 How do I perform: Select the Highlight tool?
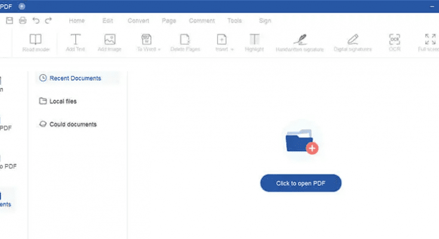(x=254, y=42)
